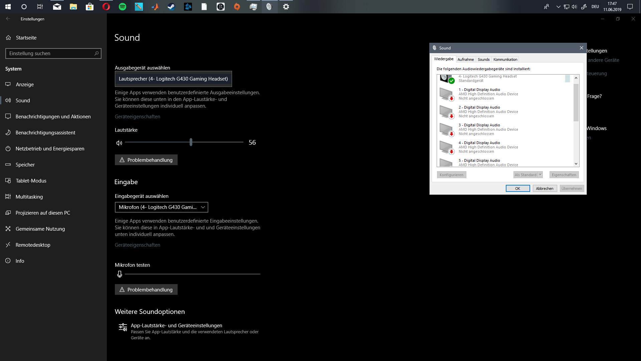The width and height of the screenshot is (641, 361).
Task: Open Multitasking settings page
Action: point(53,197)
